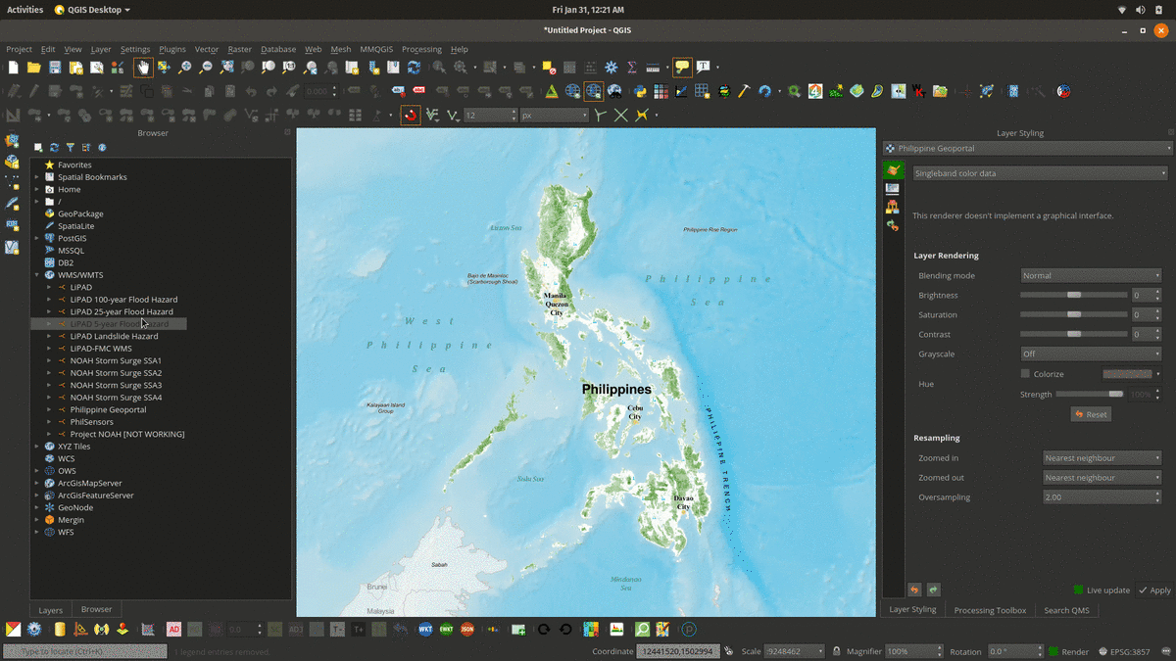Adjust the Saturation slider
Image resolution: width=1176 pixels, height=661 pixels.
1074,314
